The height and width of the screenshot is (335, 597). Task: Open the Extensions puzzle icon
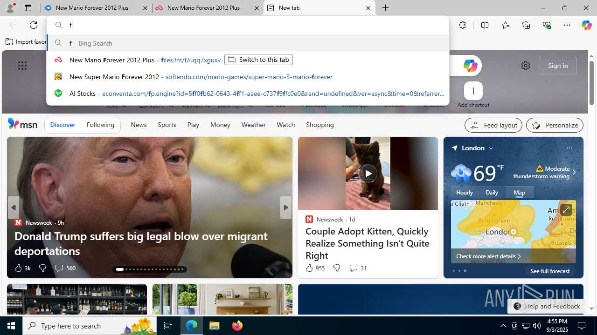462,25
